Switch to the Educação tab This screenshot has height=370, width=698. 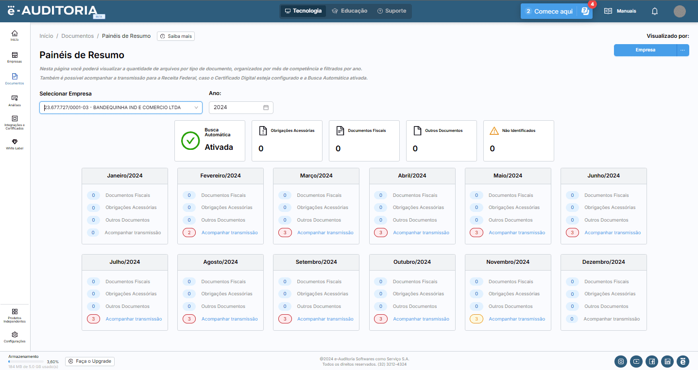[349, 11]
